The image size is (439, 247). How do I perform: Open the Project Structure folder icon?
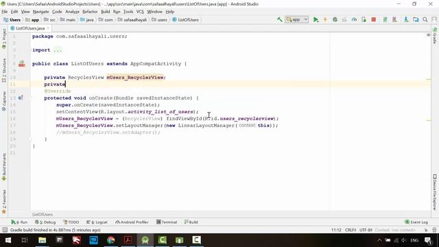tap(416, 20)
